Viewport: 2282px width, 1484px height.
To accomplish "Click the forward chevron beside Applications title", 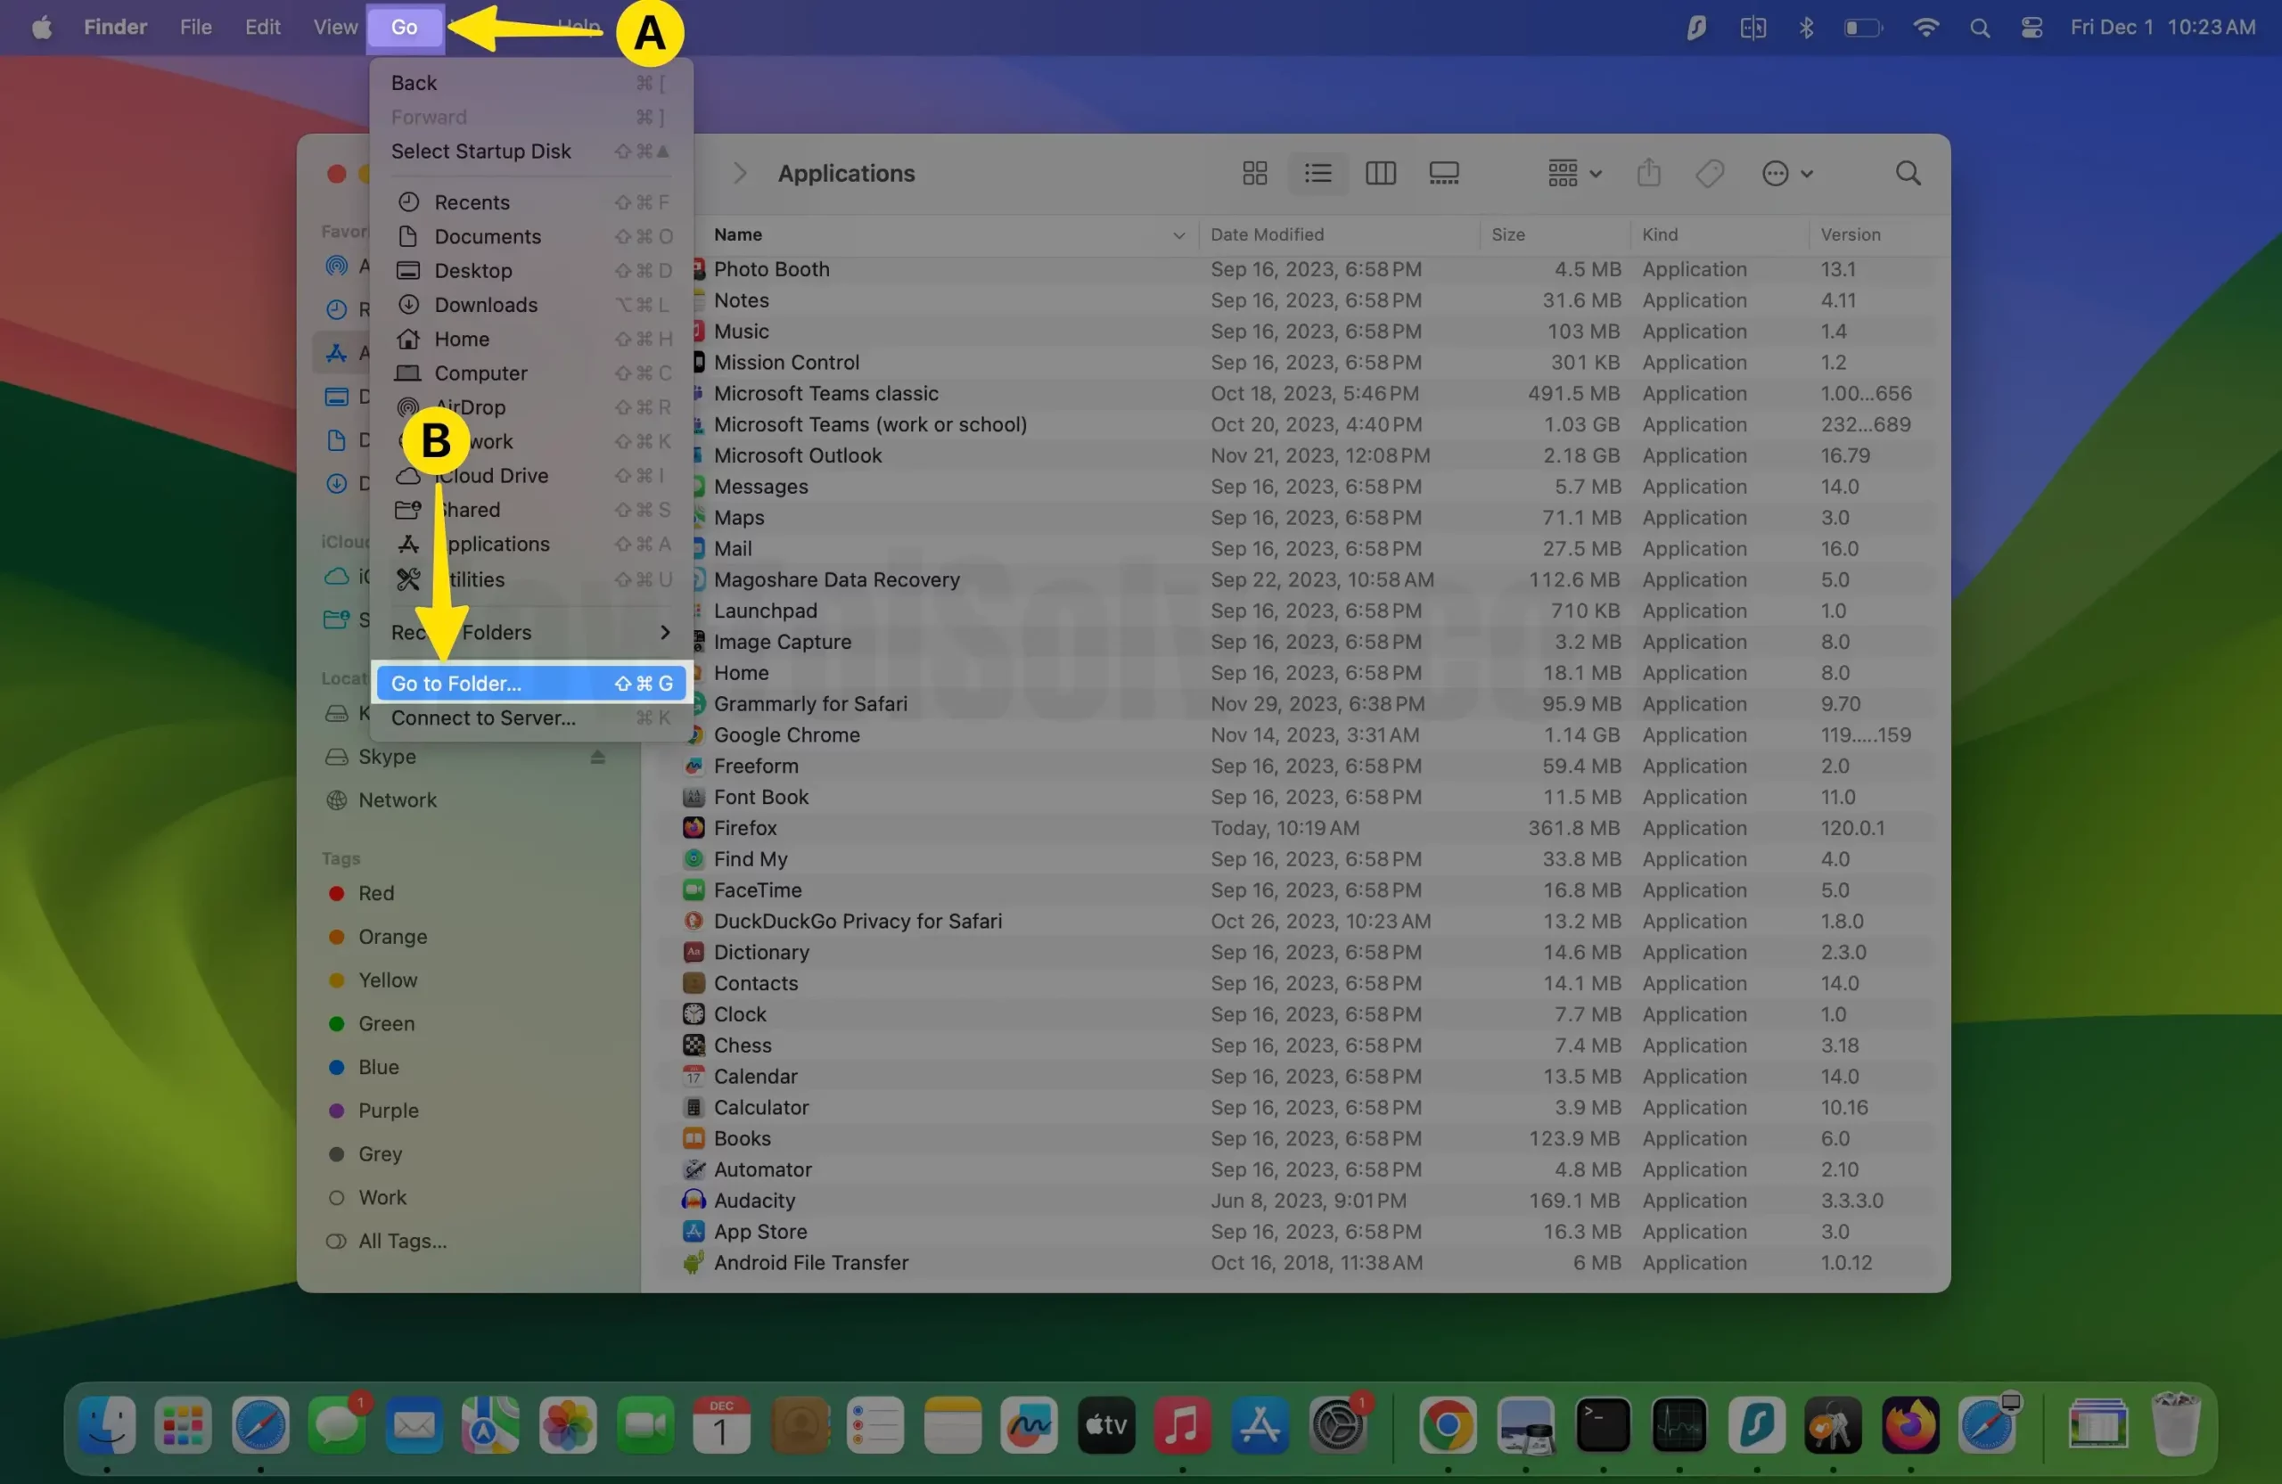I will [739, 173].
